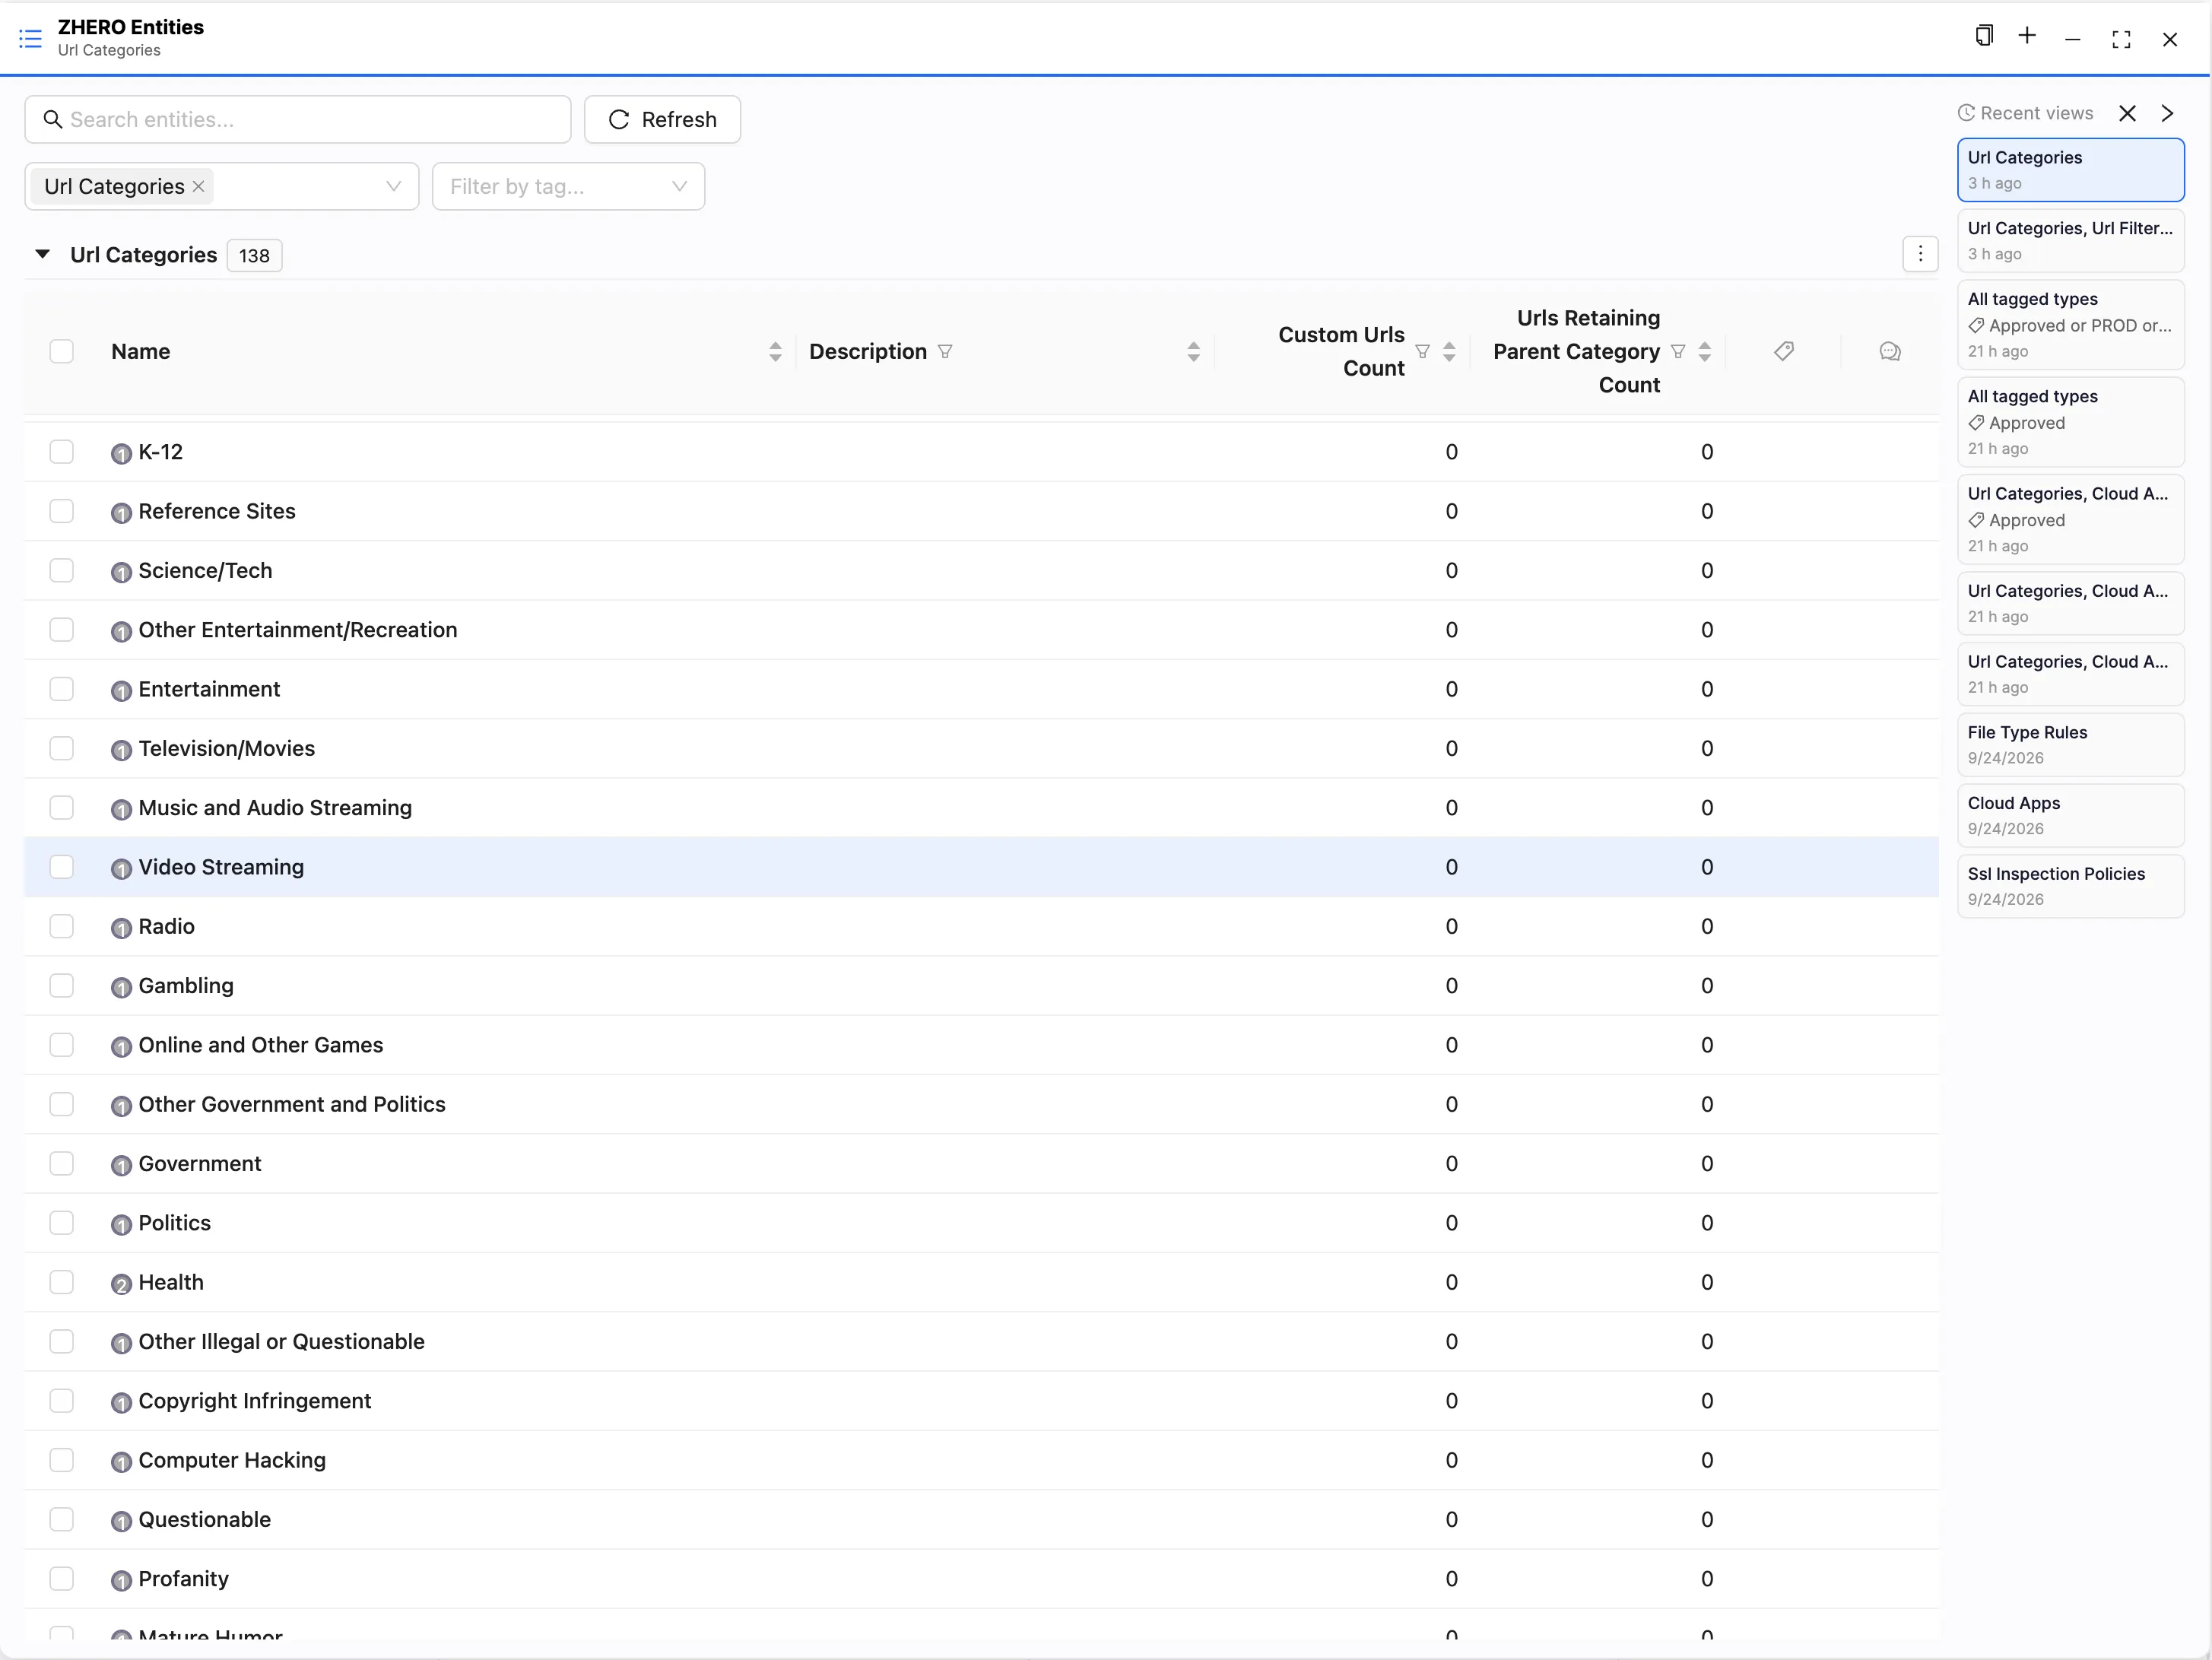Open the Ssl Inspection Policies recent view
Viewport: 2212px width, 1660px height.
2070,886
